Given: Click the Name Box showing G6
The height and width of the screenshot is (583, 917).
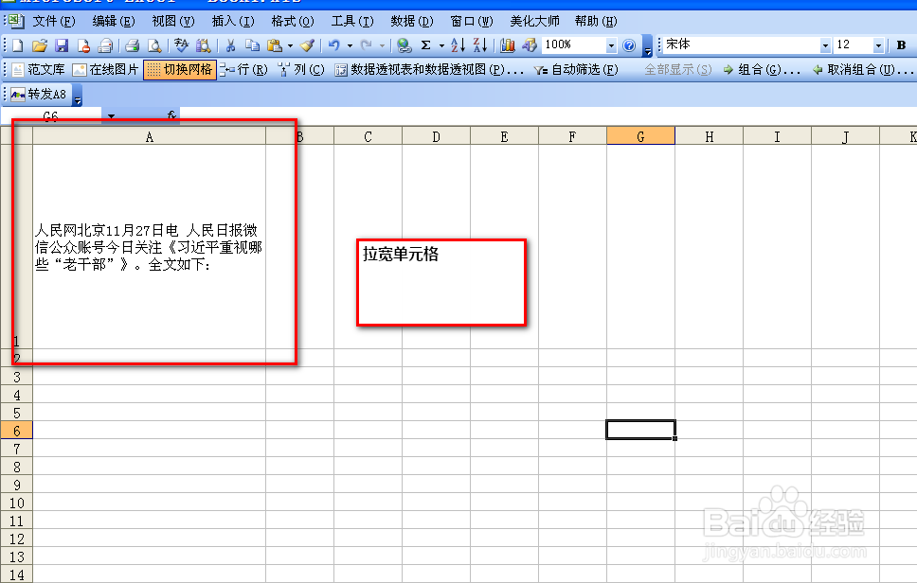Looking at the screenshot, I should pyautogui.click(x=52, y=115).
